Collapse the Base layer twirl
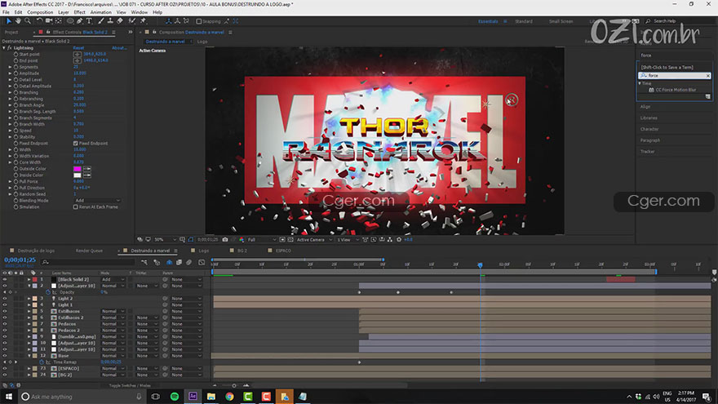 (29, 356)
